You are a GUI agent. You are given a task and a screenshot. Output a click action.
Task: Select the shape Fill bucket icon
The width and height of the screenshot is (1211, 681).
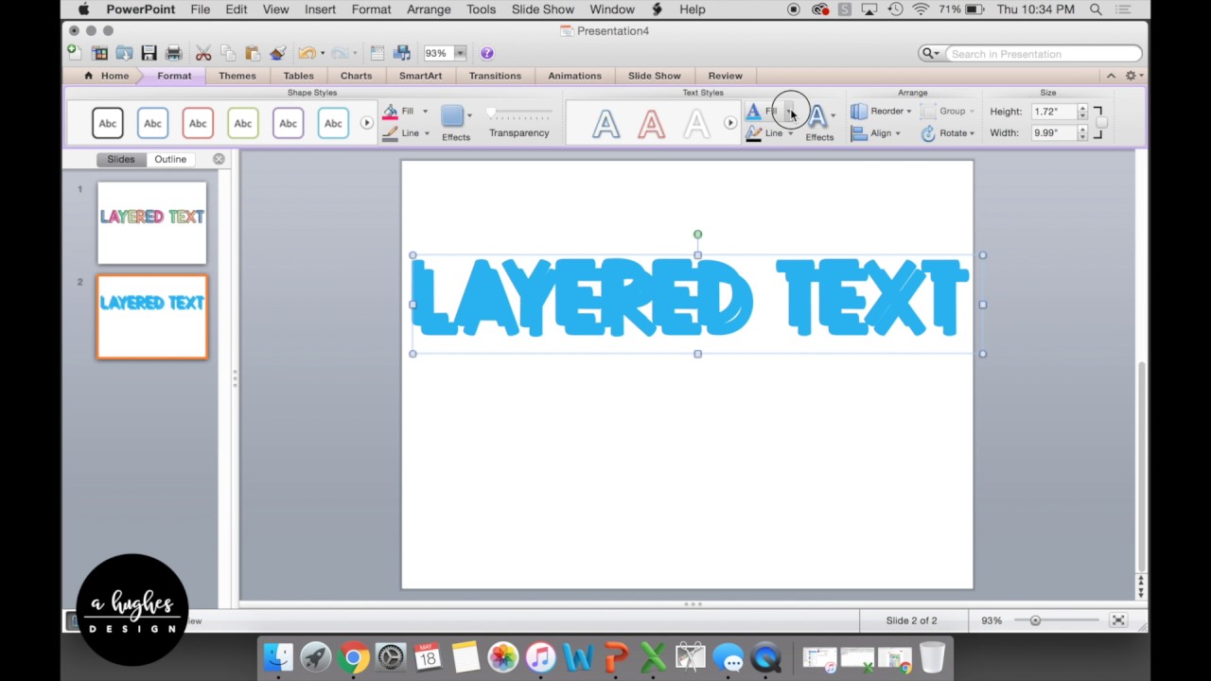(391, 111)
